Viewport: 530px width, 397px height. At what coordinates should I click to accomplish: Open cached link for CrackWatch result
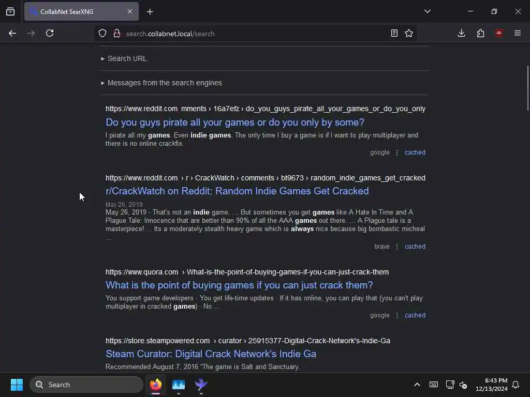pos(415,247)
